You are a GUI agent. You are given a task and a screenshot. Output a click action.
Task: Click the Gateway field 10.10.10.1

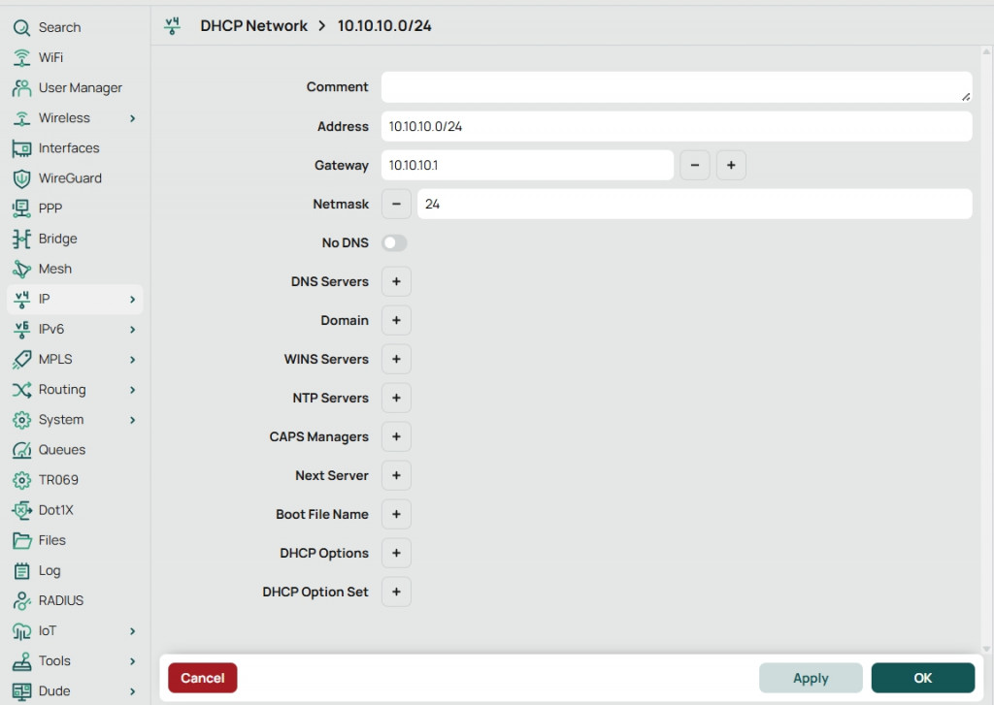point(527,165)
